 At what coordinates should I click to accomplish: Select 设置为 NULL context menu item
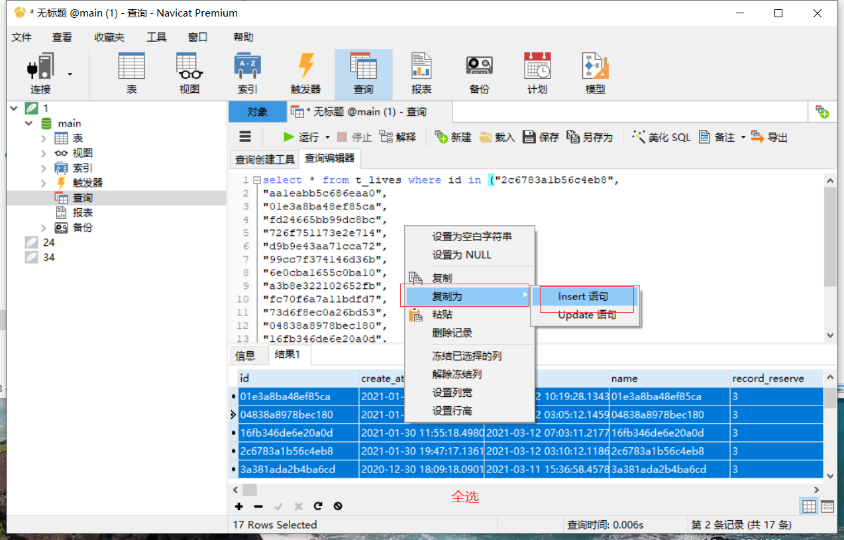coord(470,255)
